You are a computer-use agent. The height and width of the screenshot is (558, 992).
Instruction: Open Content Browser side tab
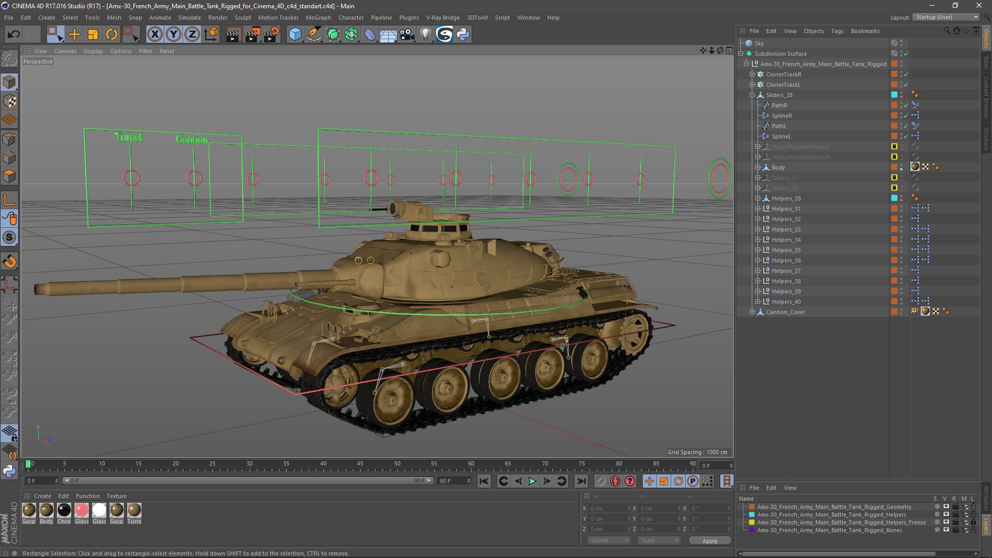click(986, 97)
